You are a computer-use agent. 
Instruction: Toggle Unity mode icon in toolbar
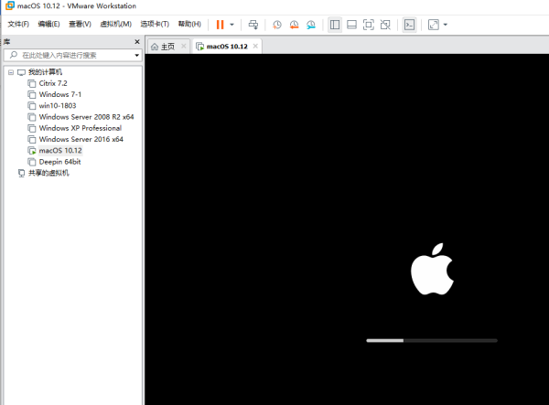386,25
